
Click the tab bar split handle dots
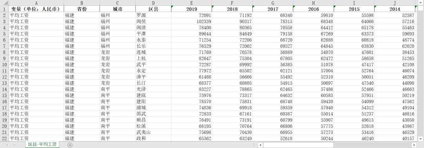point(253,145)
